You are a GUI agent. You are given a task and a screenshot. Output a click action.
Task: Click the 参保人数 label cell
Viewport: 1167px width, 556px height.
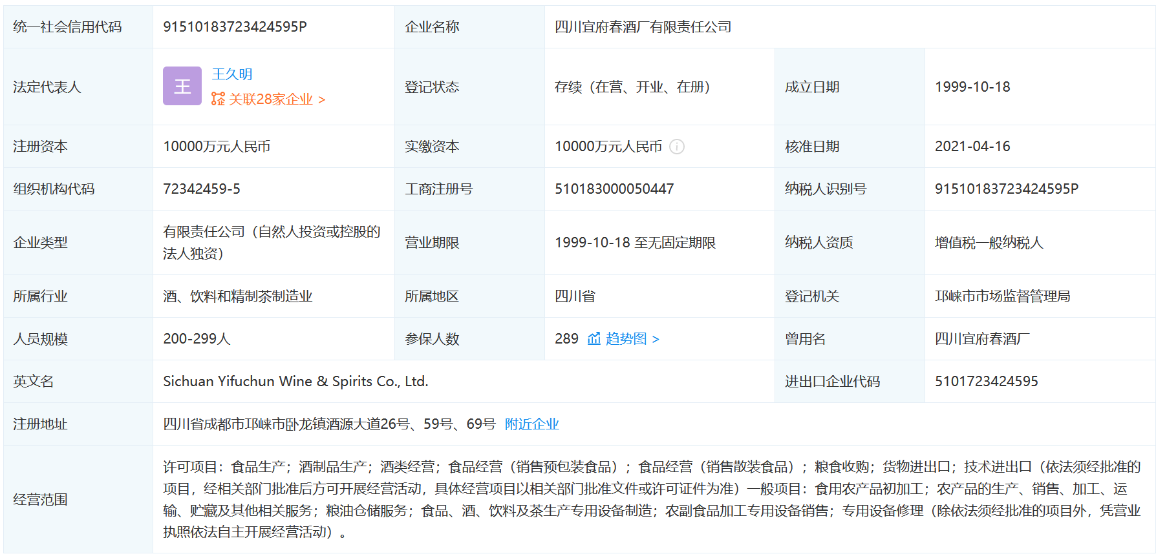coord(469,339)
